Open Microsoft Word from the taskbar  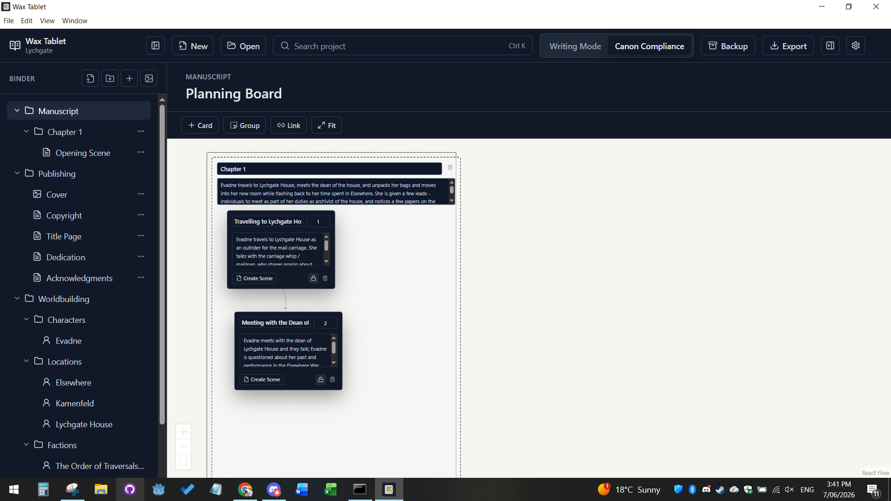[x=302, y=489]
